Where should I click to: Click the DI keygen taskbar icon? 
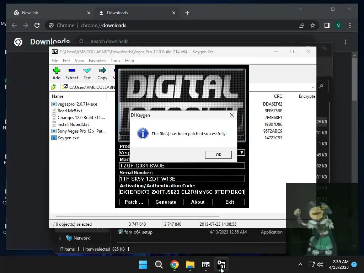tap(221, 264)
